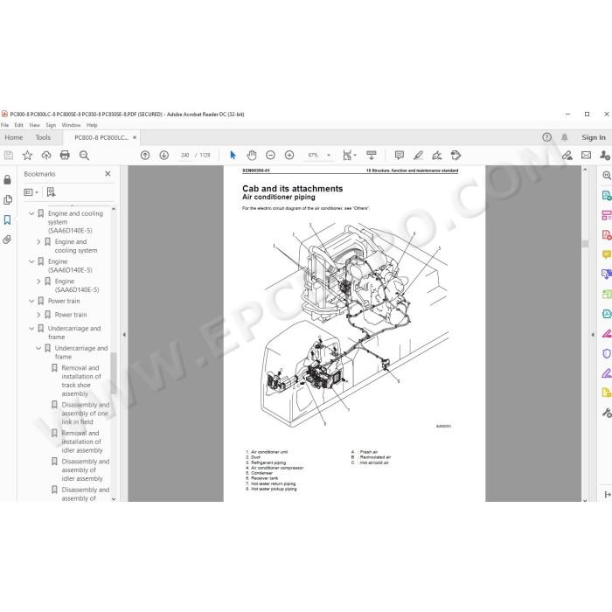Collapse the left navigation pane arrow
The image size is (612, 612).
pos(124,335)
